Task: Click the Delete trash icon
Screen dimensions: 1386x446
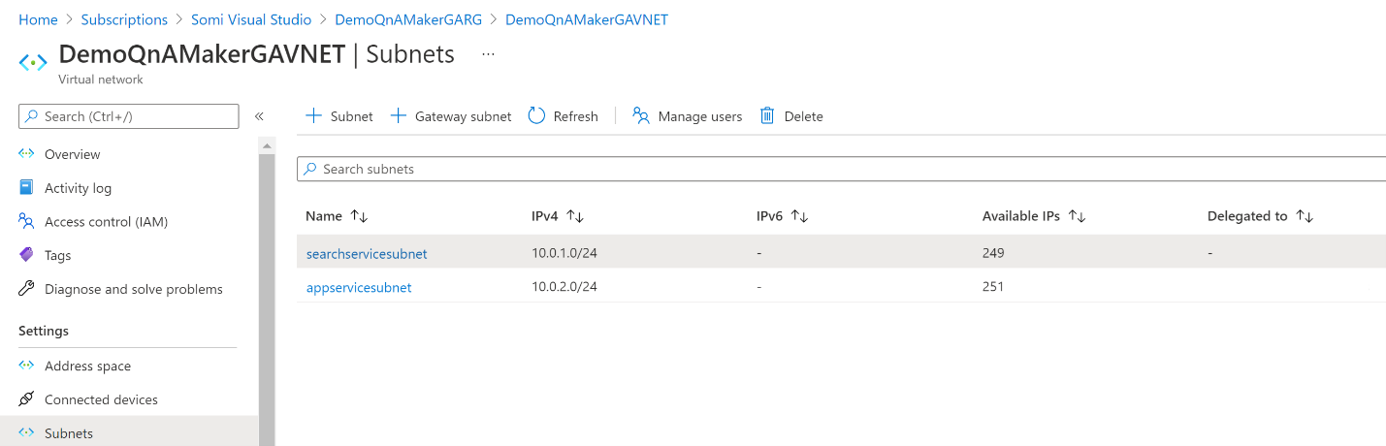Action: (767, 116)
